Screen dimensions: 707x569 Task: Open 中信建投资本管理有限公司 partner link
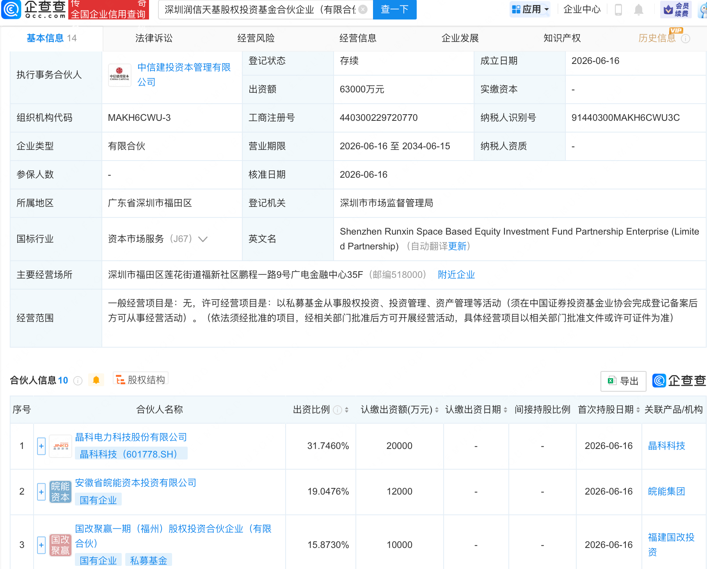point(184,75)
